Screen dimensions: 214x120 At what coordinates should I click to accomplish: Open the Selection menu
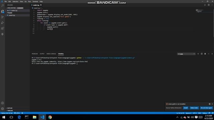click(x=15, y=1)
